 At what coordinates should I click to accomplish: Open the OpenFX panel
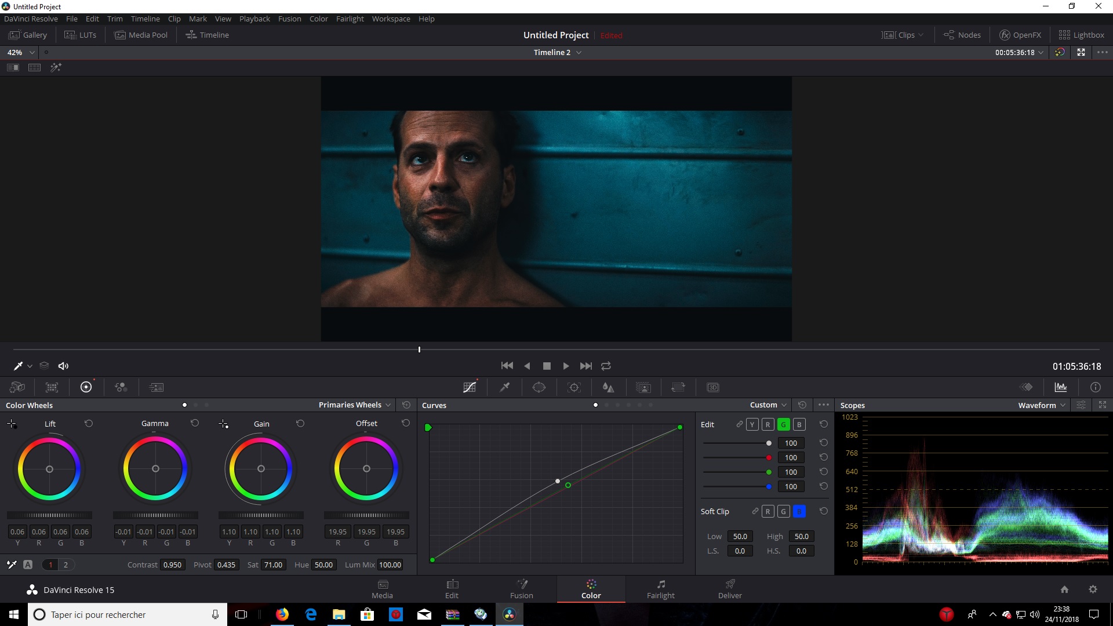click(x=1020, y=35)
